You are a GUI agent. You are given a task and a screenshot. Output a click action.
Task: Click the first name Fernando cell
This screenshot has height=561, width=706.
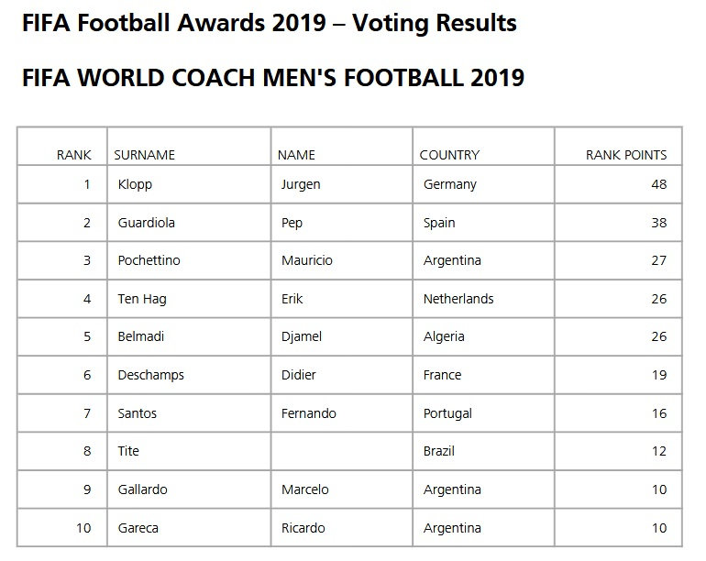point(309,413)
